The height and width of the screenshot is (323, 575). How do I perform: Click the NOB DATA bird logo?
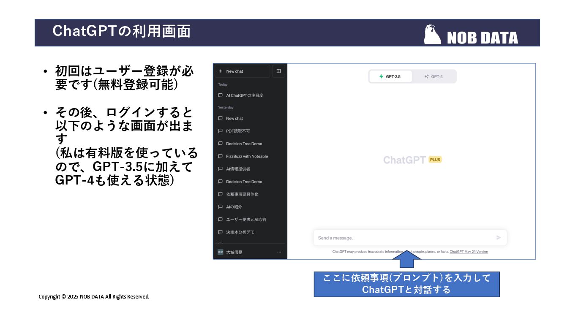click(x=433, y=34)
